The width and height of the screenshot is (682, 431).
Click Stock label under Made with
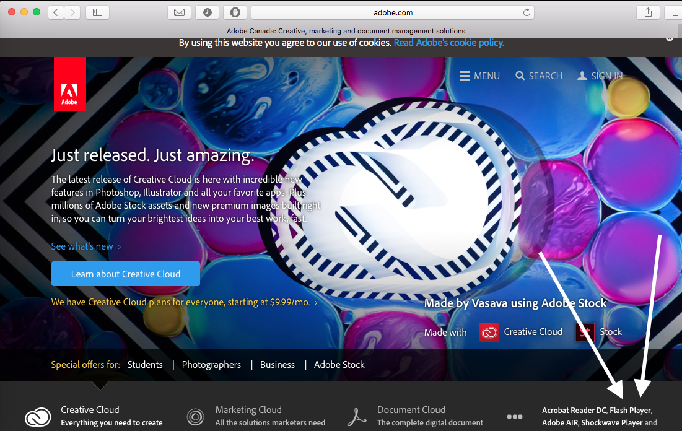611,332
